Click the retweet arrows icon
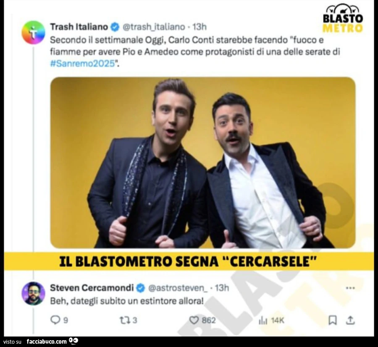 (125, 320)
